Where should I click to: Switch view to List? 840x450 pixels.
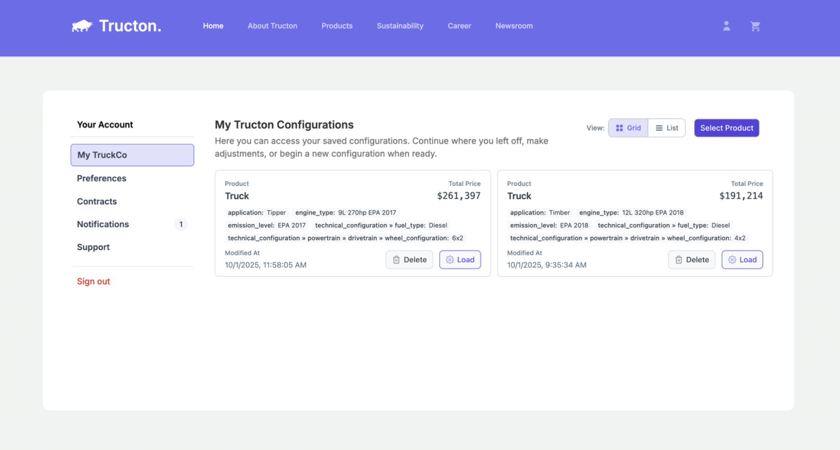coord(666,128)
